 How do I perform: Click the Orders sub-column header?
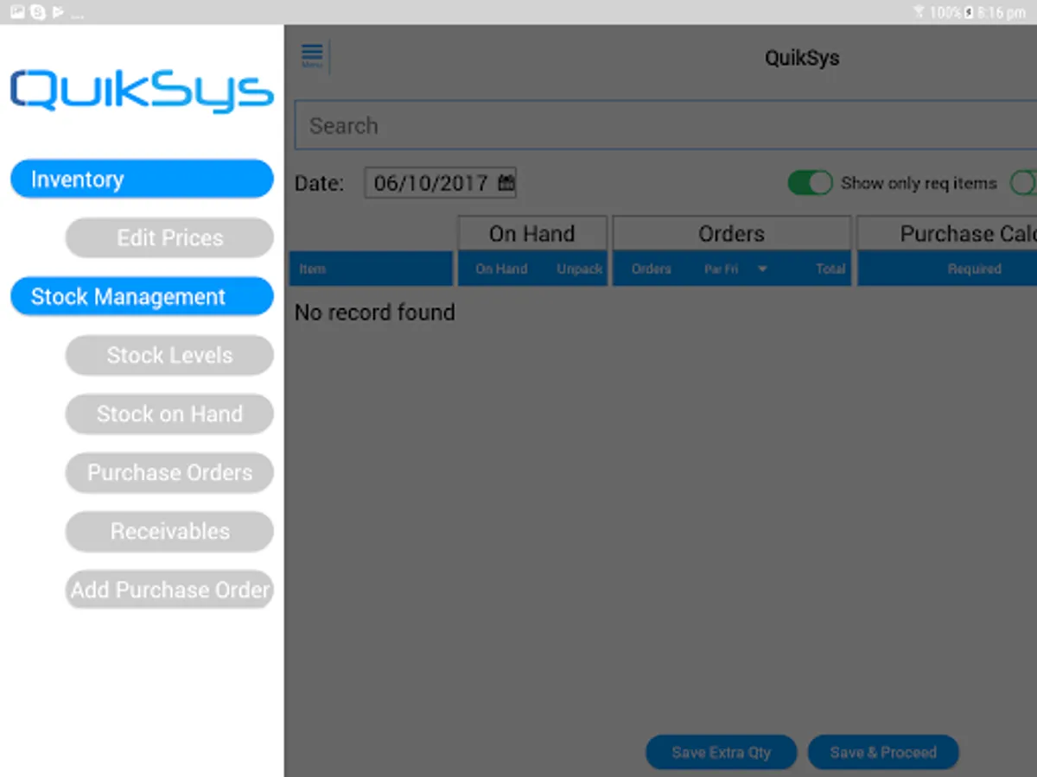[651, 269]
